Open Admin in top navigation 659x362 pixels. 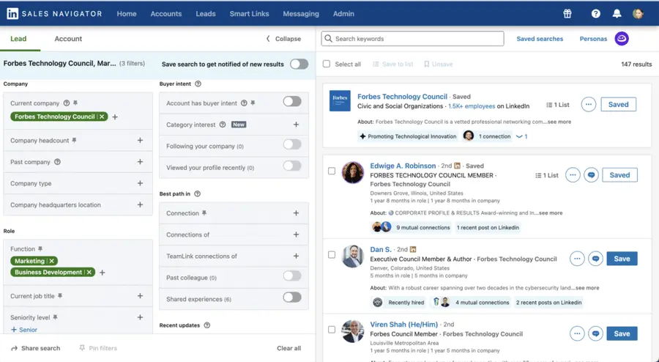pos(343,13)
